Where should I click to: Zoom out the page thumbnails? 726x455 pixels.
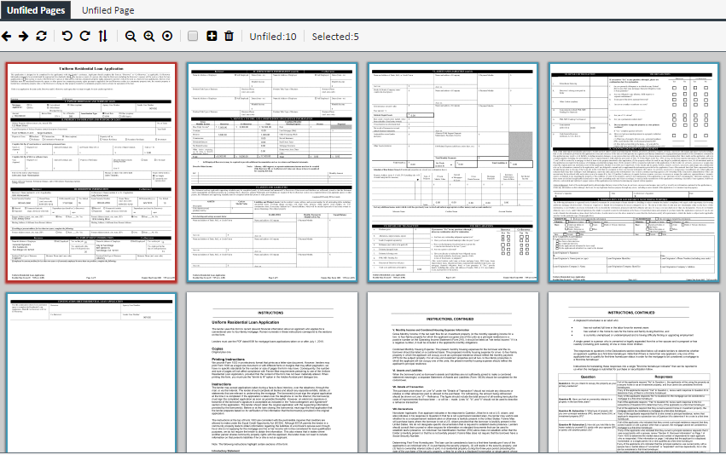pyautogui.click(x=131, y=37)
